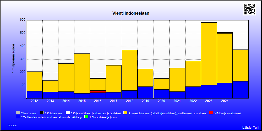
Task: Click the 2014 x-axis label
Action: [x=66, y=101]
